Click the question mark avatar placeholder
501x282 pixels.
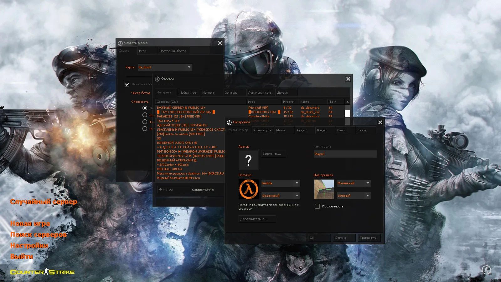248,160
